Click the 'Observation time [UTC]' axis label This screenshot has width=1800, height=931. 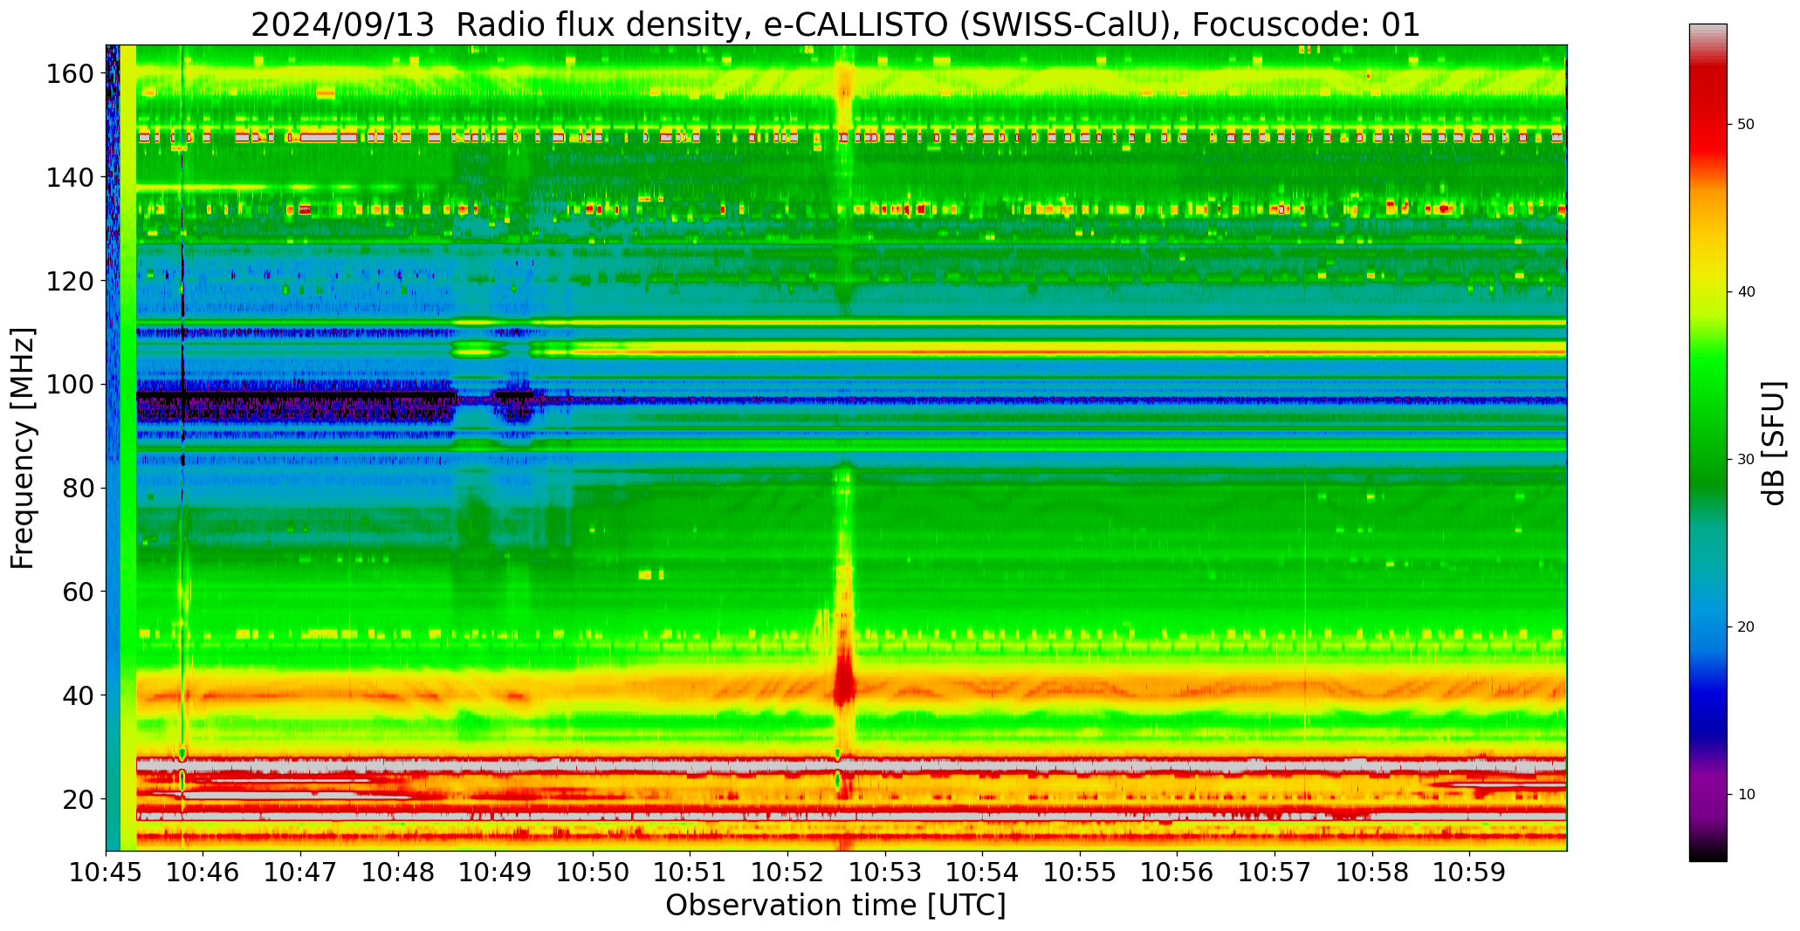pos(835,906)
